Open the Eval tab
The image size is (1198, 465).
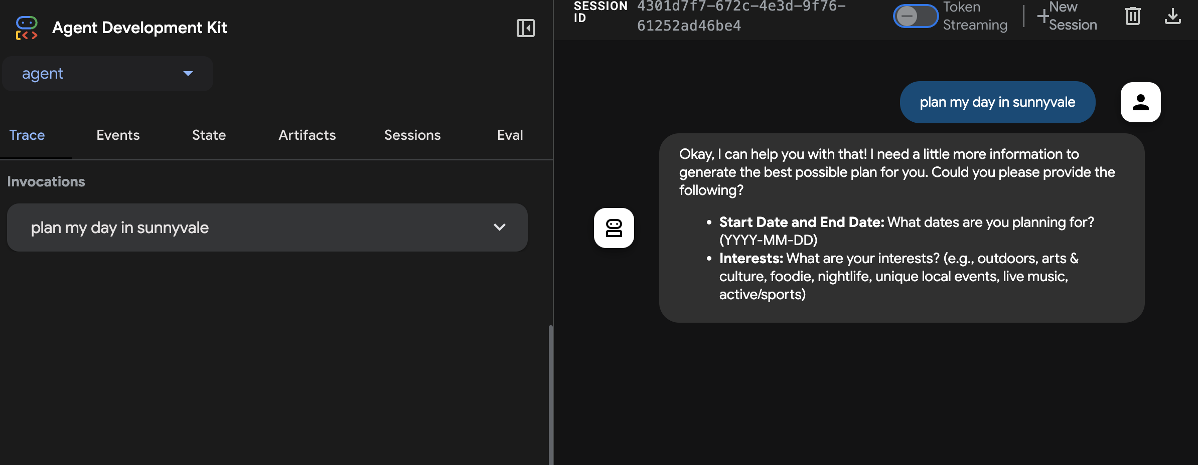pyautogui.click(x=510, y=135)
